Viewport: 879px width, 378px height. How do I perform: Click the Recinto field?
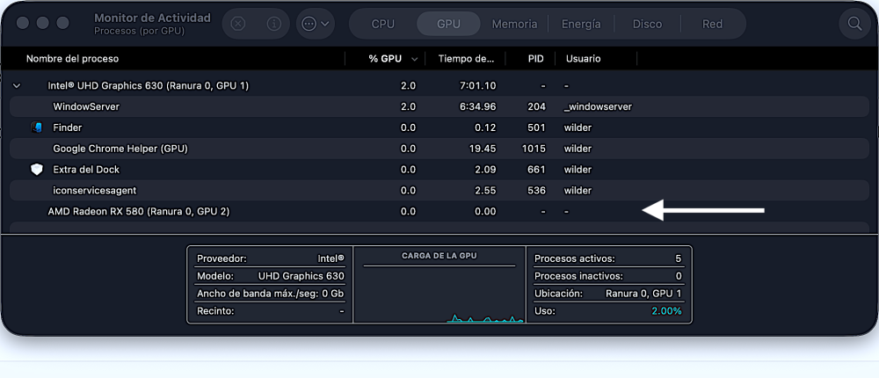[270, 311]
